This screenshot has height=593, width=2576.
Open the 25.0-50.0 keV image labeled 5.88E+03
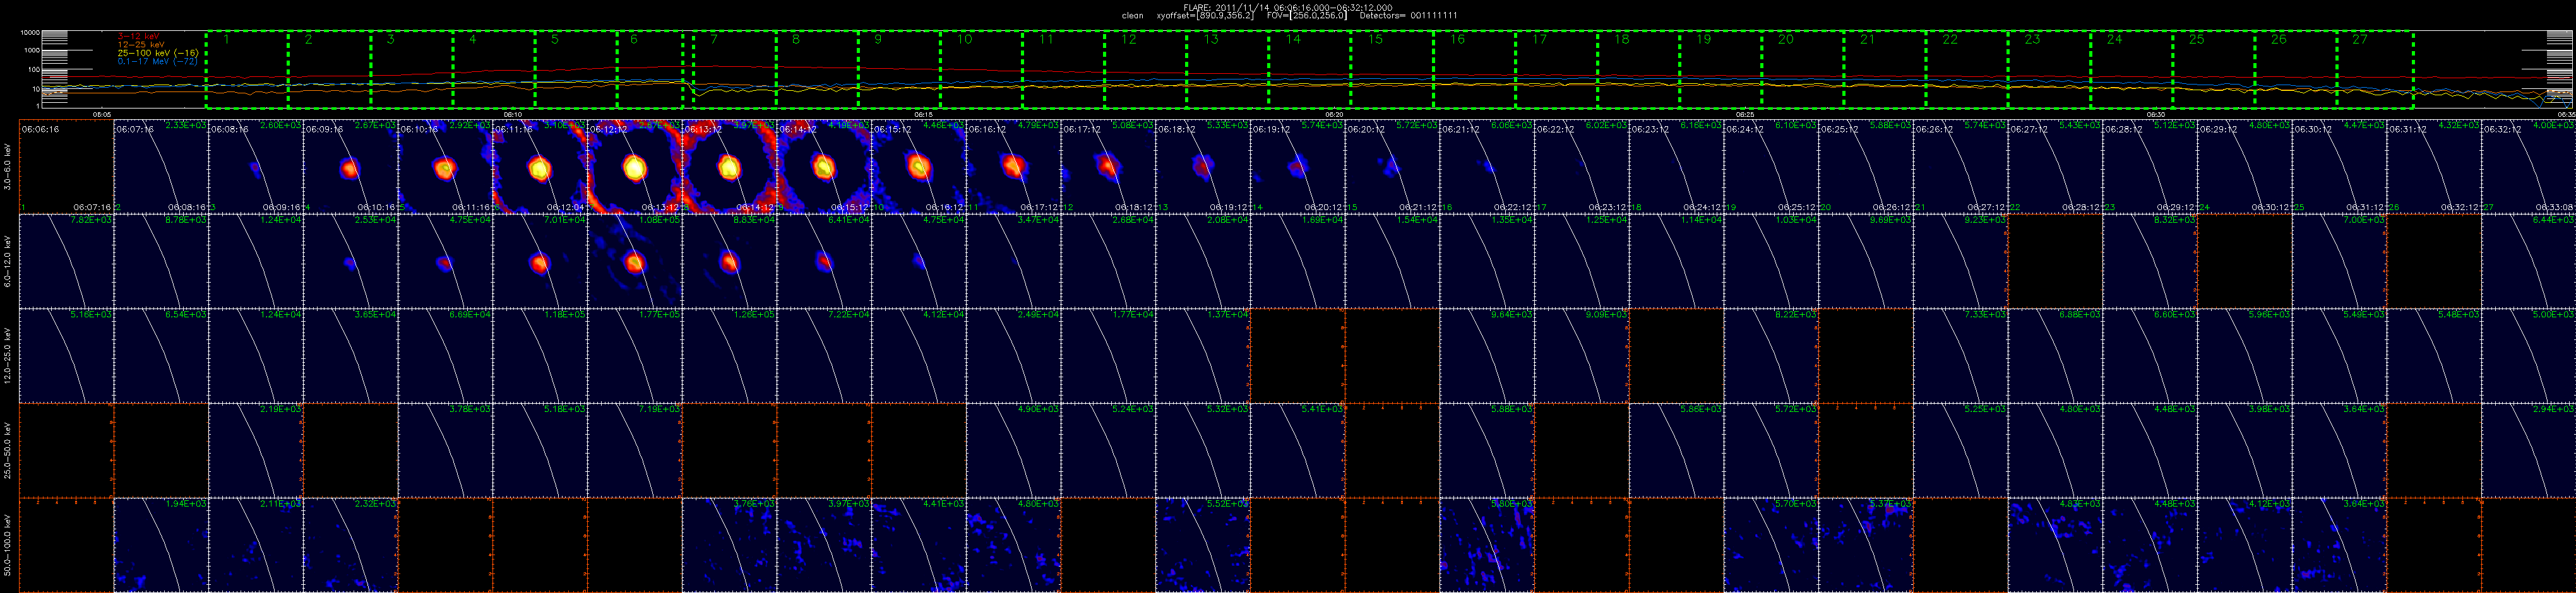pos(1486,450)
